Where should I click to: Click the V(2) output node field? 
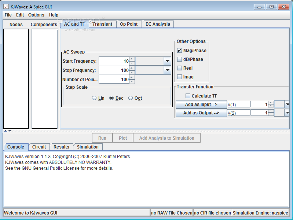tap(238, 113)
